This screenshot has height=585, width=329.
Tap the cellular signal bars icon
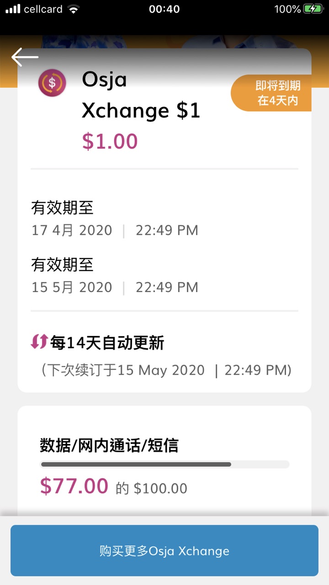[x=13, y=9]
